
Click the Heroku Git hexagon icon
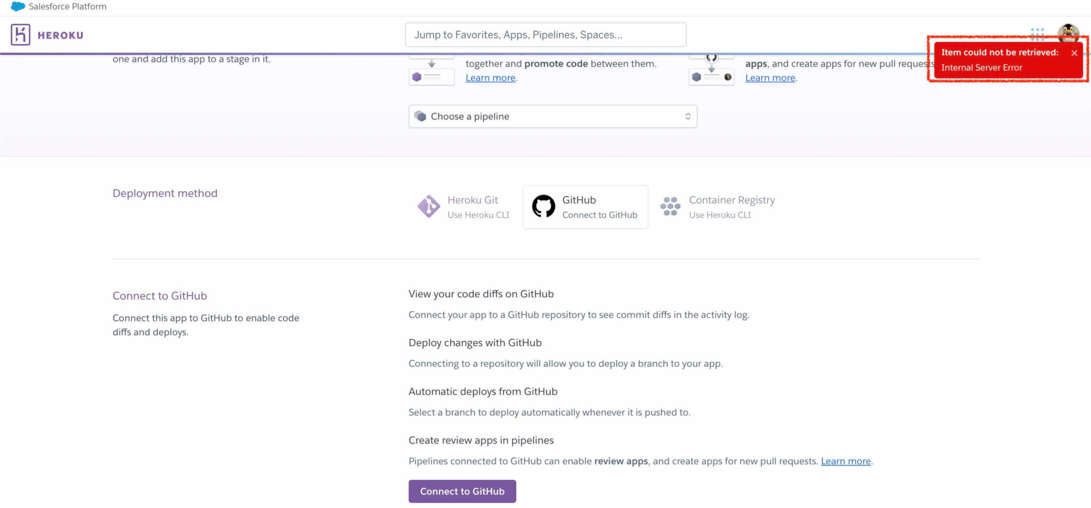pos(428,206)
